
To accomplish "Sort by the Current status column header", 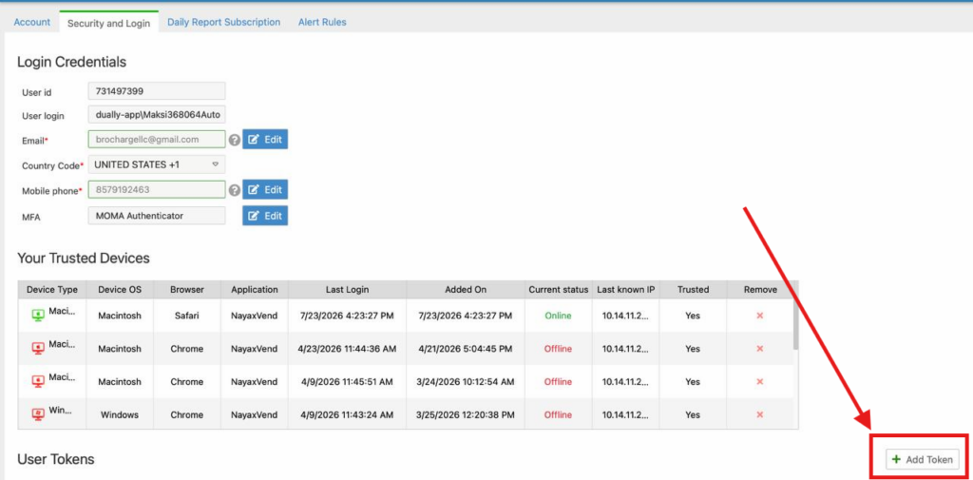I will [559, 289].
